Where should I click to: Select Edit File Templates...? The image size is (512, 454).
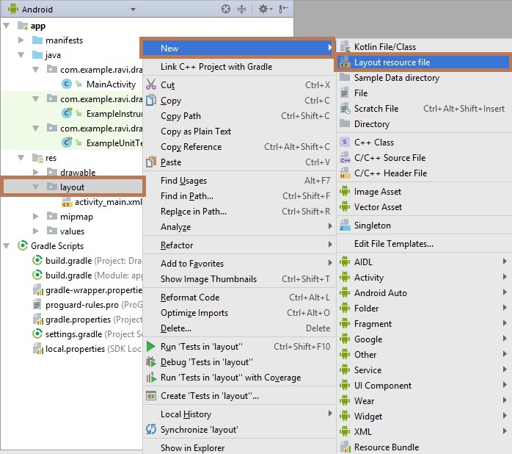[424, 244]
